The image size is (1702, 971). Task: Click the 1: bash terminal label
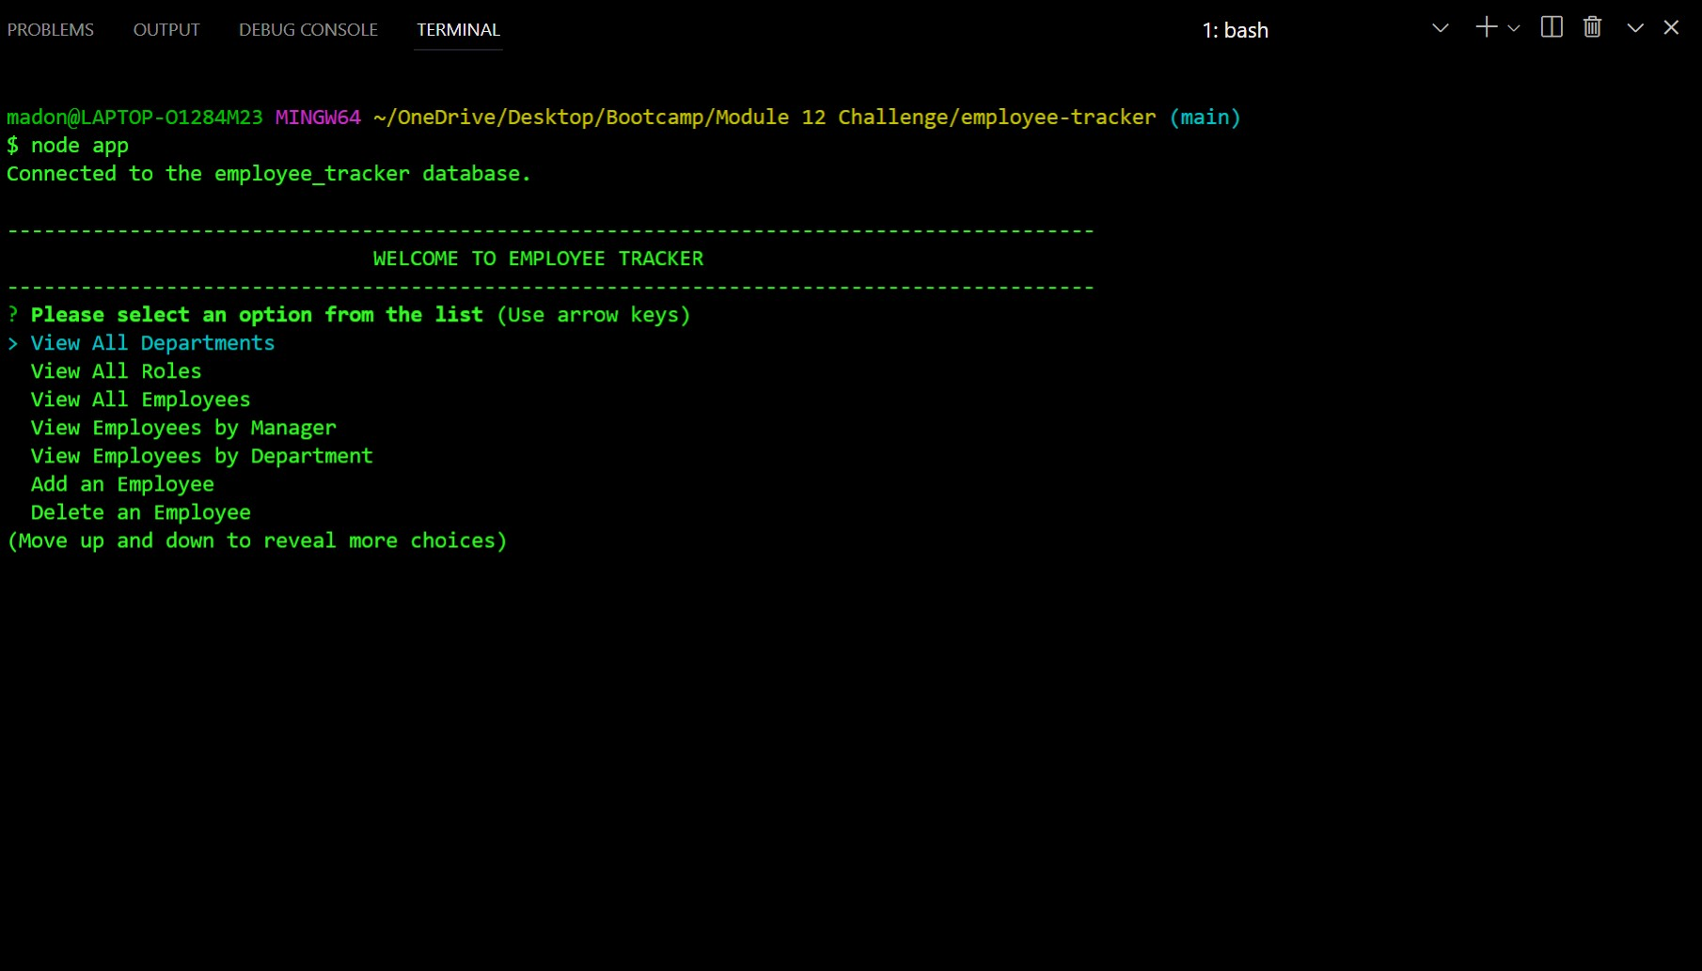pos(1236,29)
